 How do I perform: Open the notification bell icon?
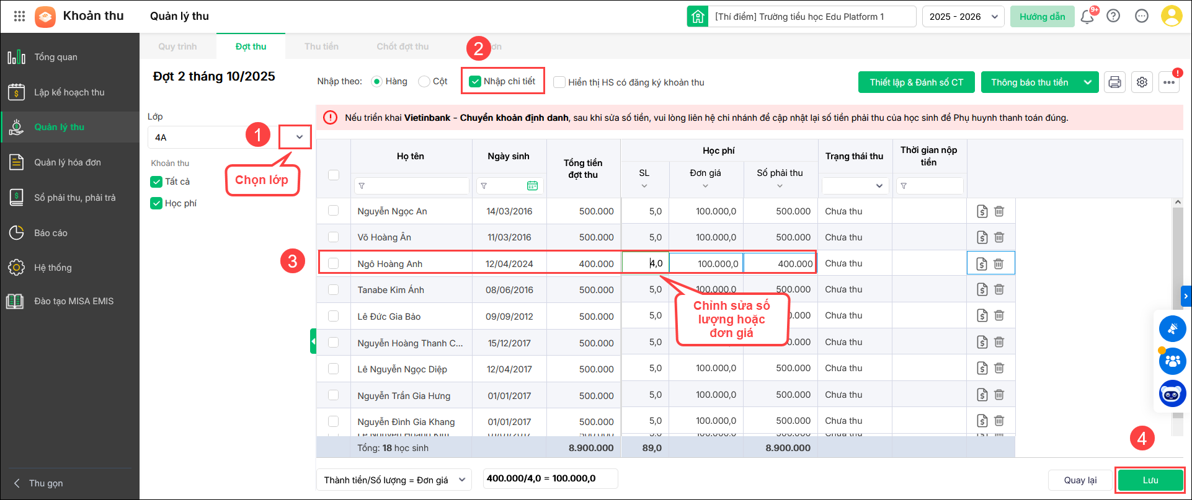point(1087,17)
